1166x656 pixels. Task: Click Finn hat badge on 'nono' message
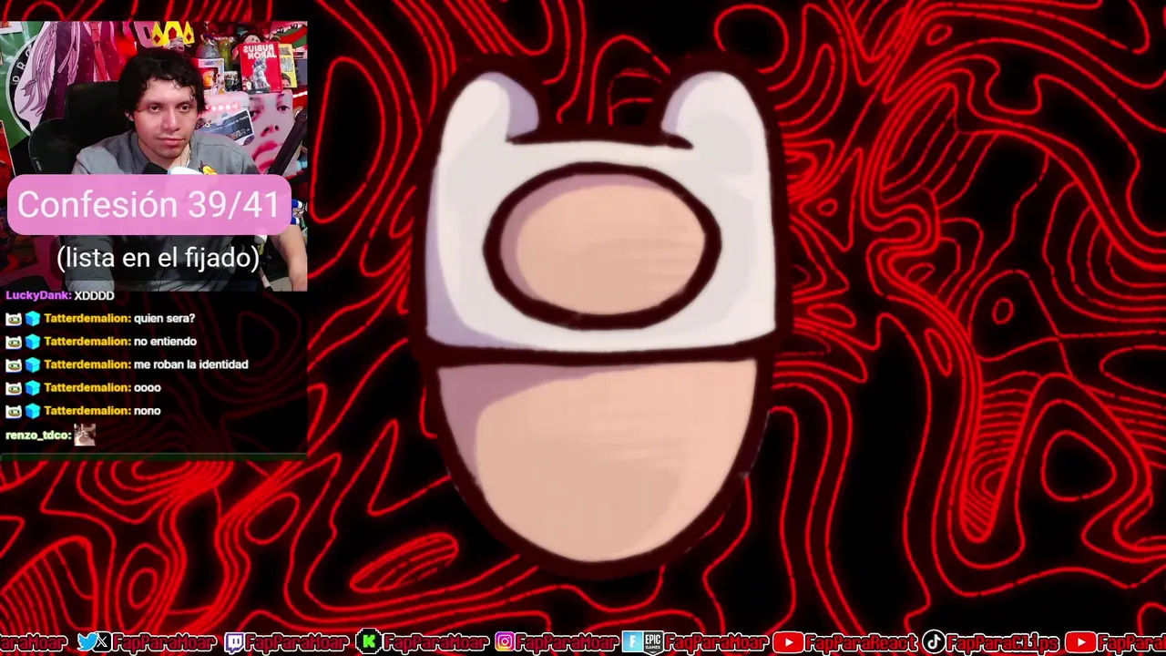tap(14, 411)
